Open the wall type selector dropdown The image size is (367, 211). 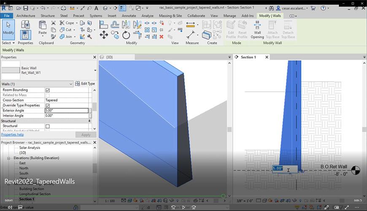pyautogui.click(x=95, y=70)
